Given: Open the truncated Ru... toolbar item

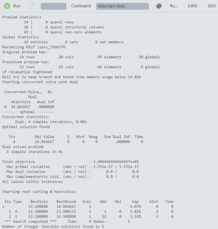Looking at the screenshot, I should click(174, 6).
